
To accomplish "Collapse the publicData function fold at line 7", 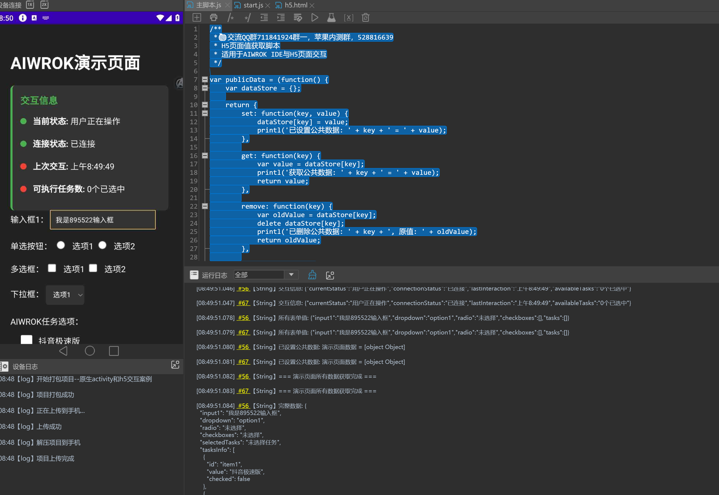I will (205, 80).
